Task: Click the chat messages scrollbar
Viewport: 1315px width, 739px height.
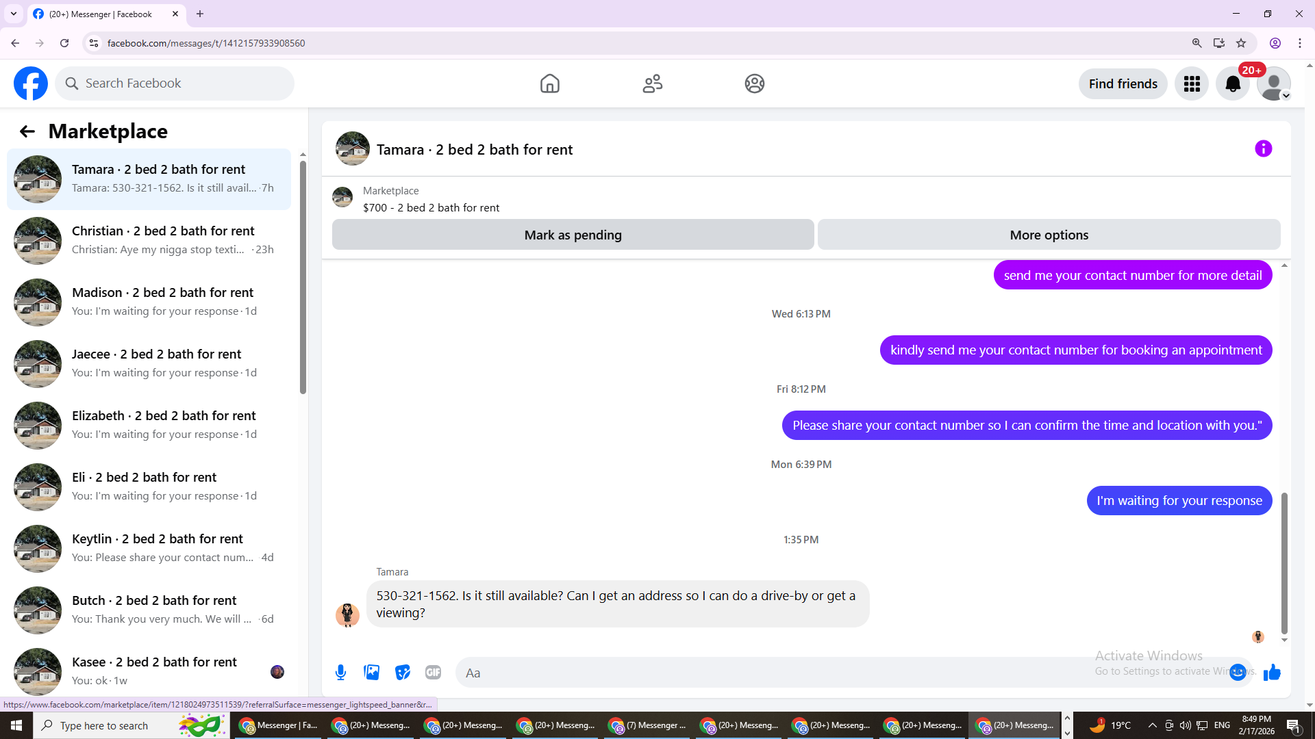Action: 1284,561
